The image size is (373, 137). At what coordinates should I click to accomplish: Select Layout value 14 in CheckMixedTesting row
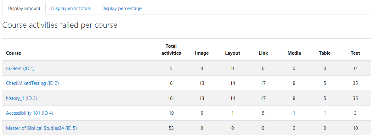(x=233, y=83)
